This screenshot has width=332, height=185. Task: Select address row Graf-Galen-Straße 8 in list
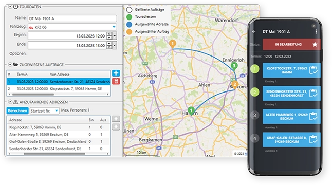[59, 141]
